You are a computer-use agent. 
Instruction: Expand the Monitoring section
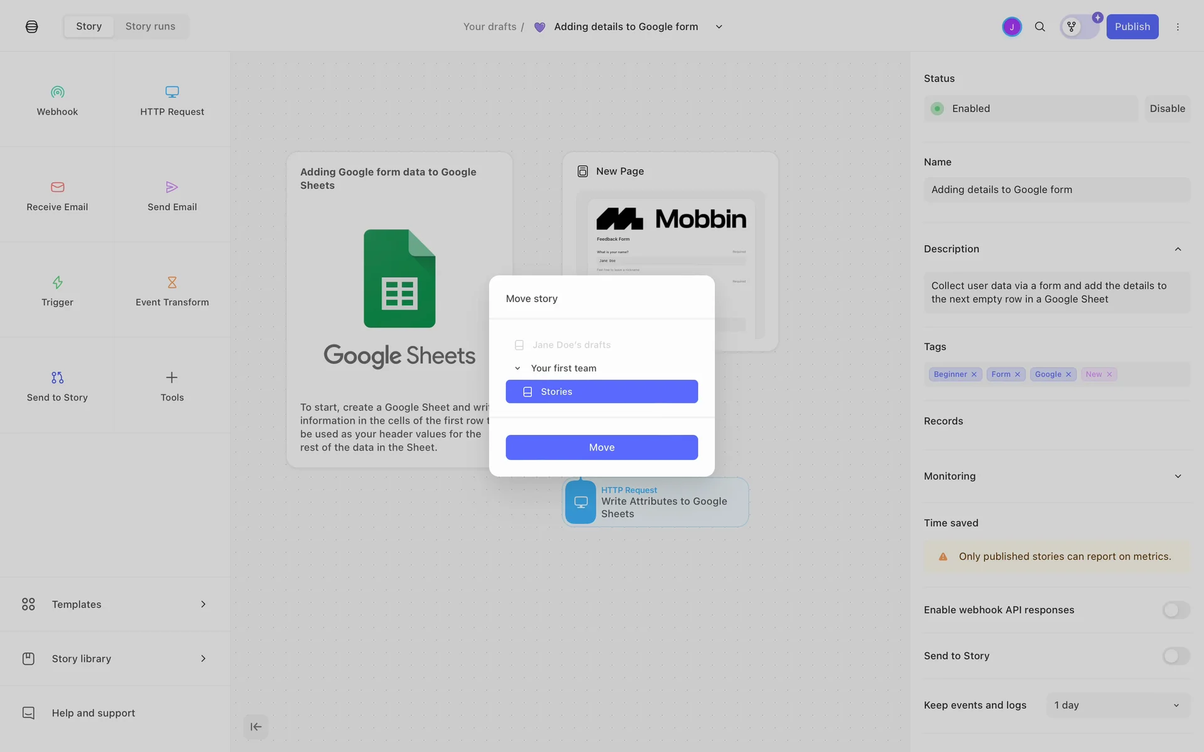pyautogui.click(x=1178, y=476)
